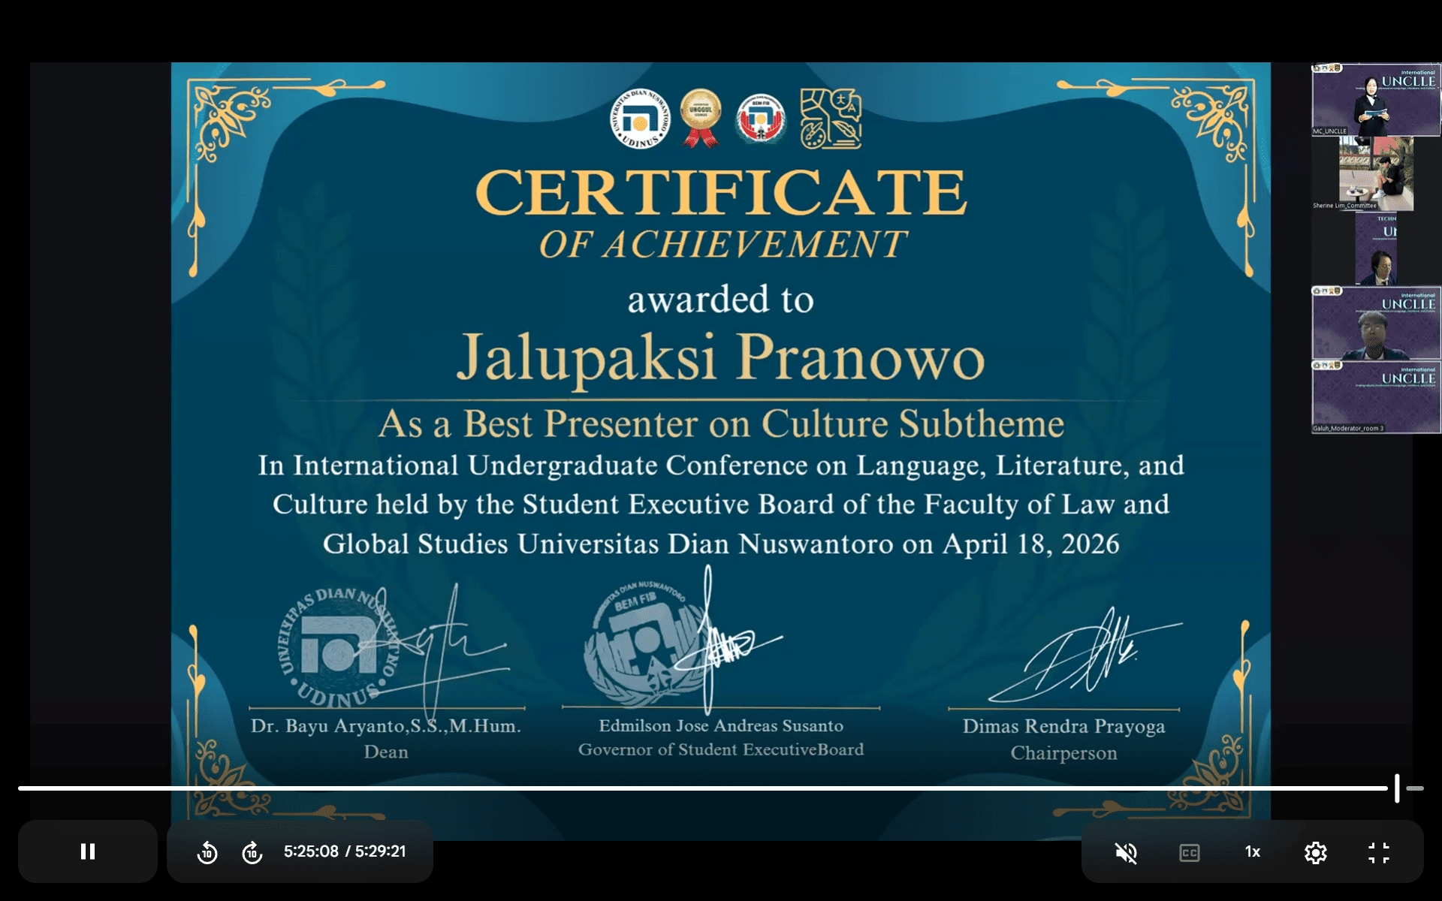Toggle closed captions
The height and width of the screenshot is (901, 1442).
click(1190, 852)
